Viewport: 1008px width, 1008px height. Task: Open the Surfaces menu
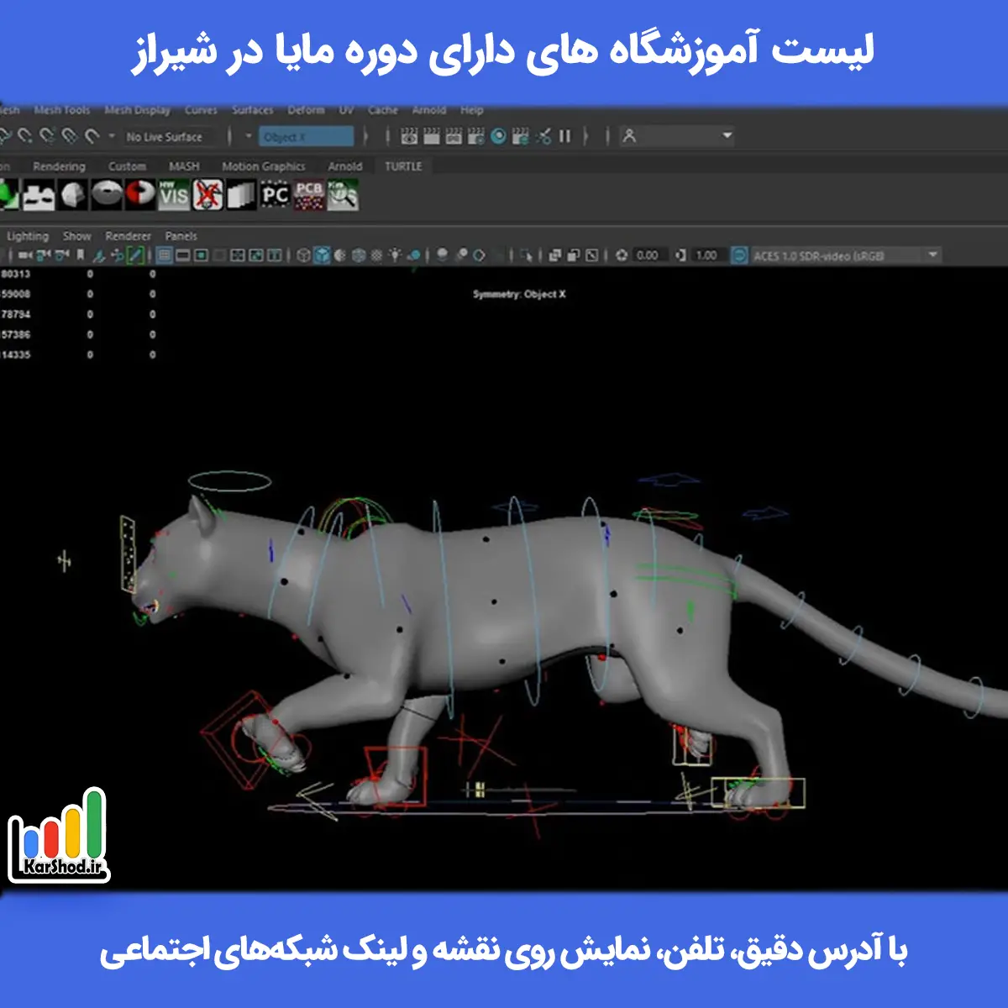coord(253,110)
